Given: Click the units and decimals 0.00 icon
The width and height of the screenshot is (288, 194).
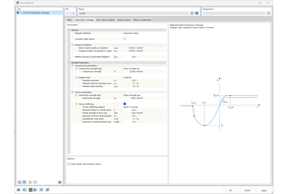Looking at the screenshot, I should click(x=25, y=190).
